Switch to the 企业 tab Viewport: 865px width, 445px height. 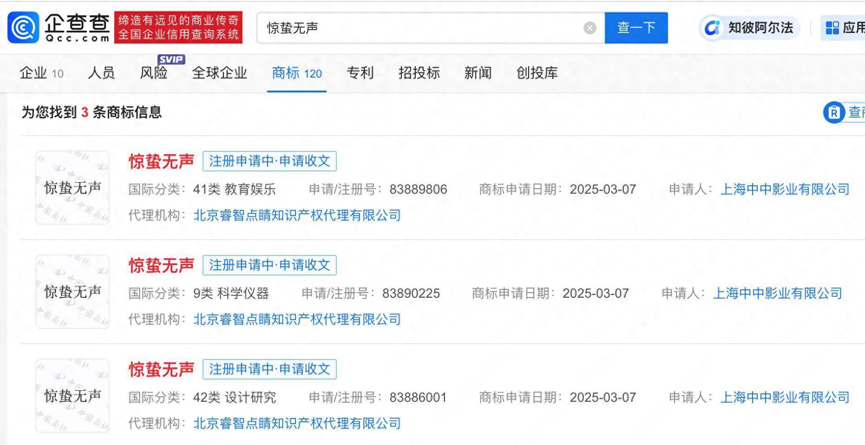click(x=41, y=73)
